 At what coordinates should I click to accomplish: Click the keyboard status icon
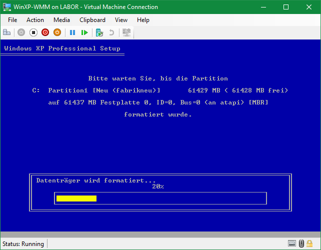pos(292,243)
